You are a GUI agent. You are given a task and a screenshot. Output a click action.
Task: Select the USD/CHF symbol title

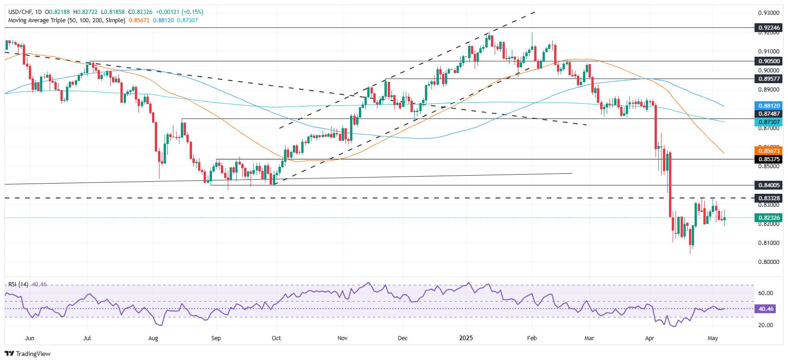[18, 12]
